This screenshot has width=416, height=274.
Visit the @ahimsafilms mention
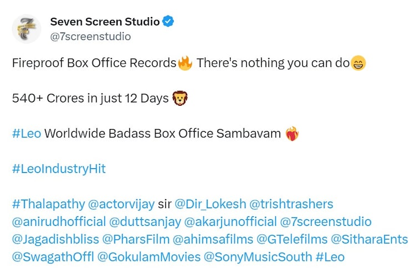[212, 239]
